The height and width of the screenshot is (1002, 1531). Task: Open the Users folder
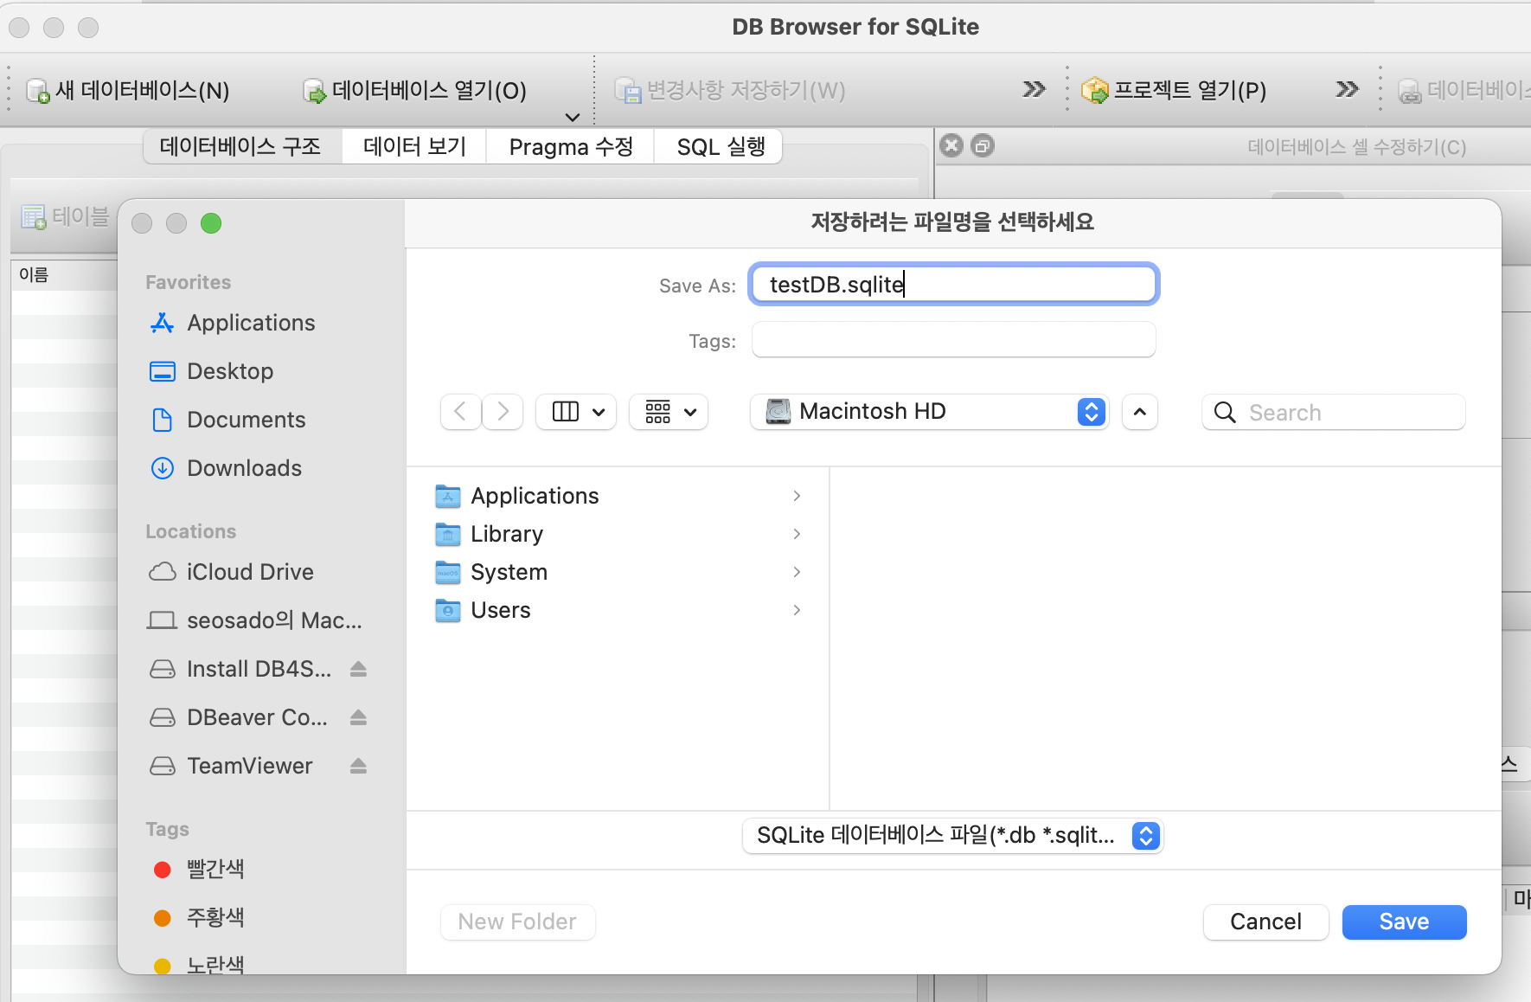click(x=501, y=610)
